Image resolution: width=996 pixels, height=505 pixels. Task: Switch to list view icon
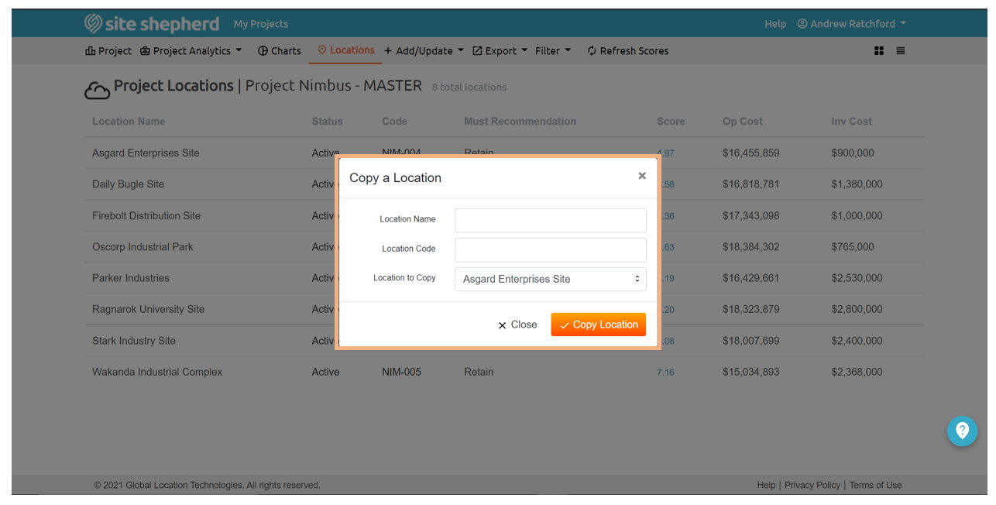tap(901, 51)
